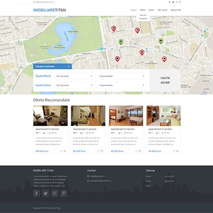This screenshot has width=213, height=213.
Task: Open Info cartier in the top navigation
Action: tap(162, 10)
